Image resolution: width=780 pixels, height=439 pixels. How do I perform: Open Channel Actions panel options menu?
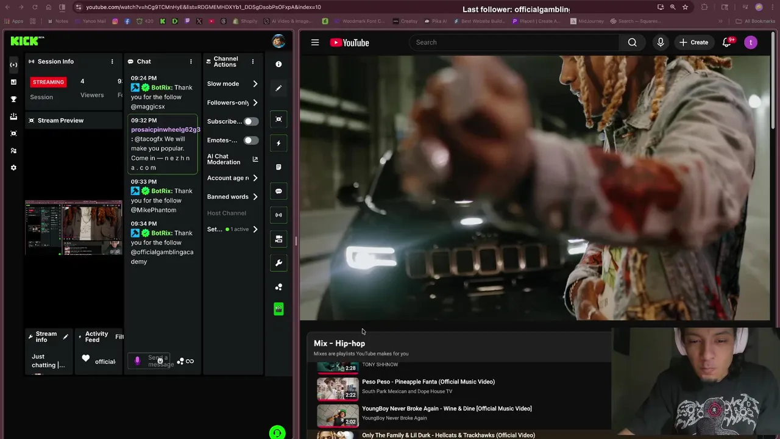point(253,62)
